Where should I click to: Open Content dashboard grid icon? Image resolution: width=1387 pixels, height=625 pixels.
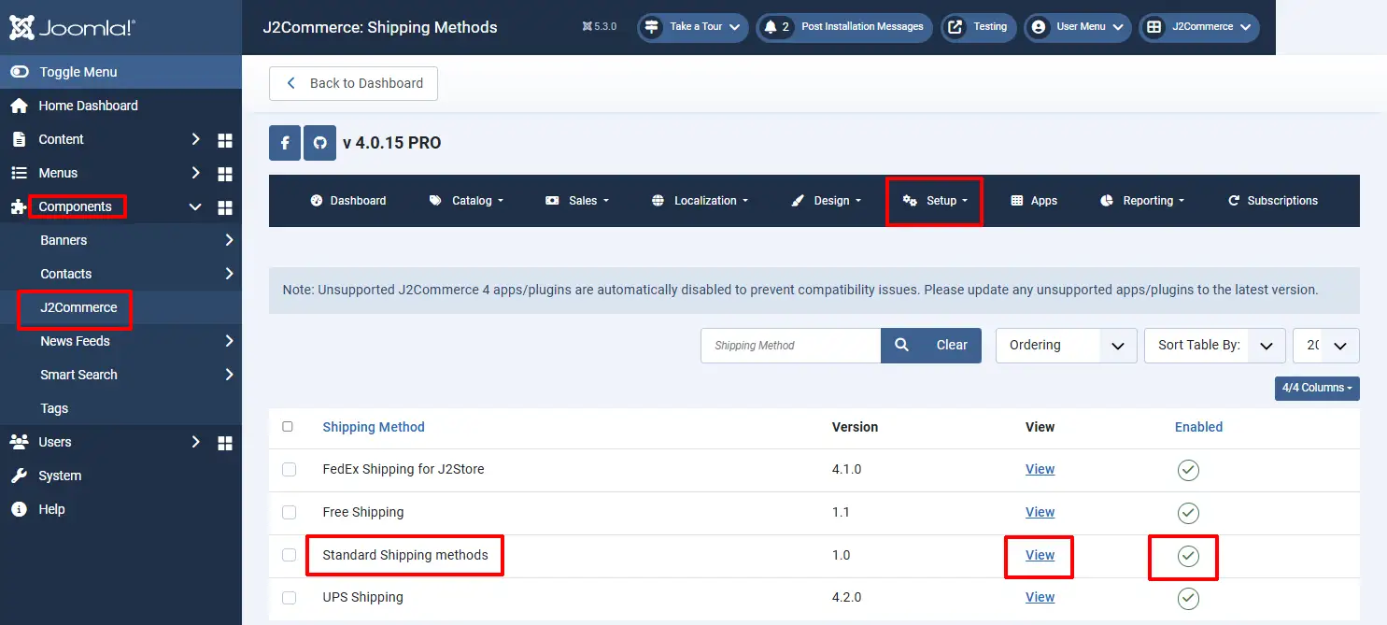coord(224,140)
